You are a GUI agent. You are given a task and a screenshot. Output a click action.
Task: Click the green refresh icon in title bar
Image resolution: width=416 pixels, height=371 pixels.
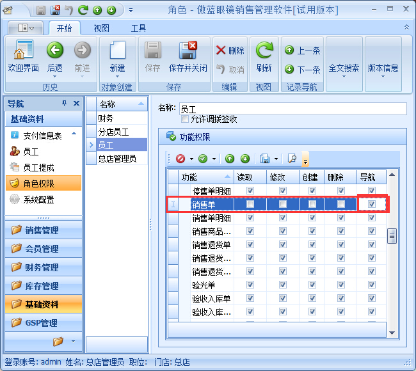pyautogui.click(x=83, y=10)
